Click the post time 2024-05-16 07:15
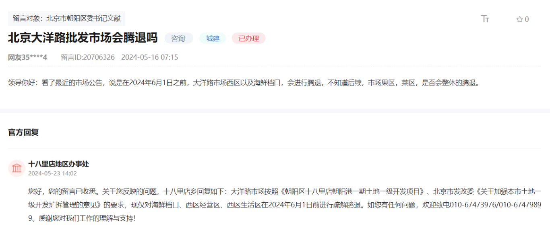This screenshot has height=236, width=550. point(149,57)
